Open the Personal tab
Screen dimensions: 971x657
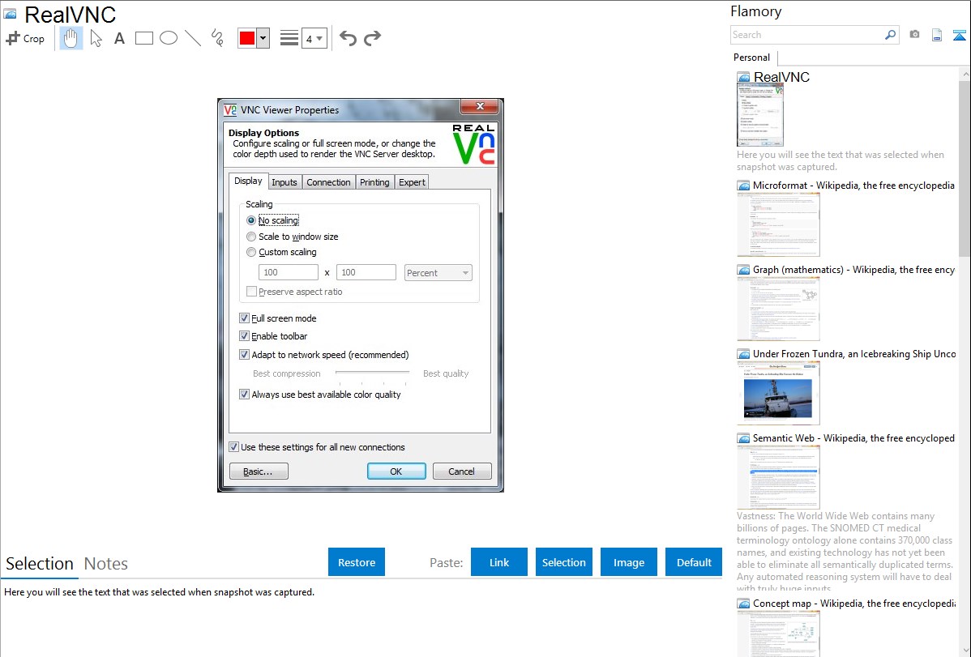[x=752, y=58]
